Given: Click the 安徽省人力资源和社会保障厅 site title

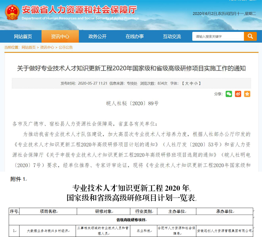Looking at the screenshot, I should (x=79, y=9).
